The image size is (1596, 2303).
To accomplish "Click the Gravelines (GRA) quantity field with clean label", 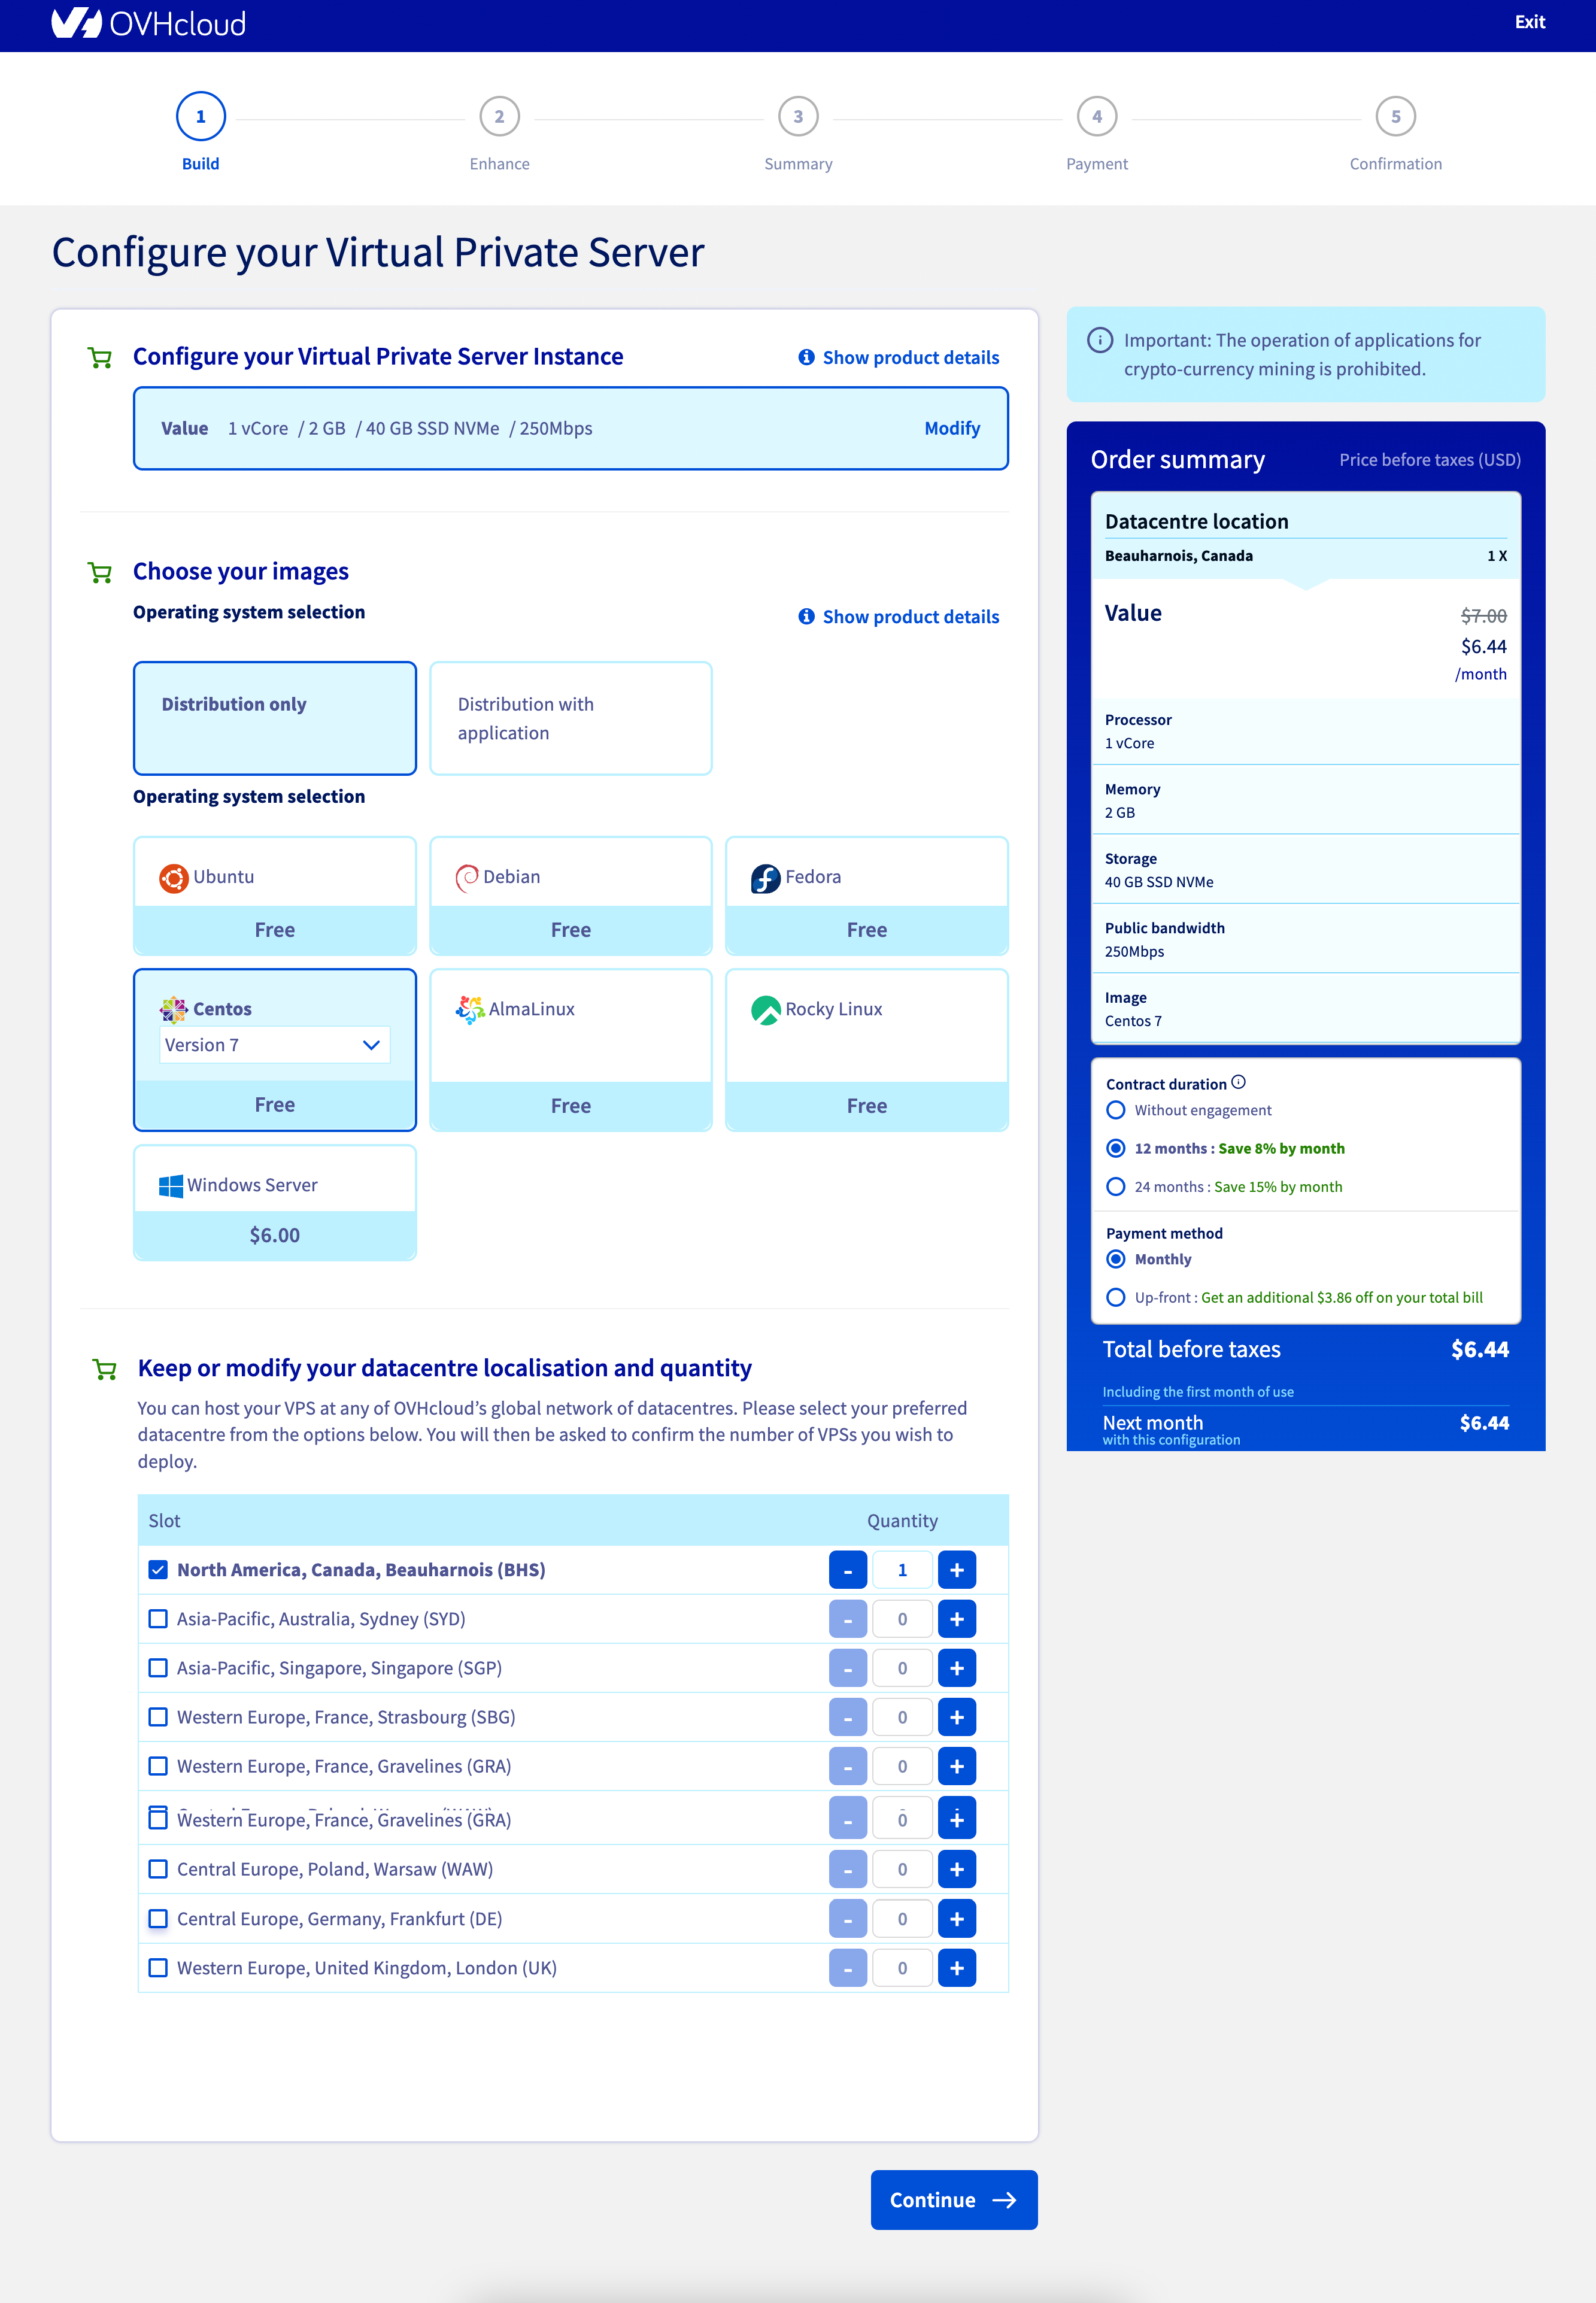I will 902,1766.
